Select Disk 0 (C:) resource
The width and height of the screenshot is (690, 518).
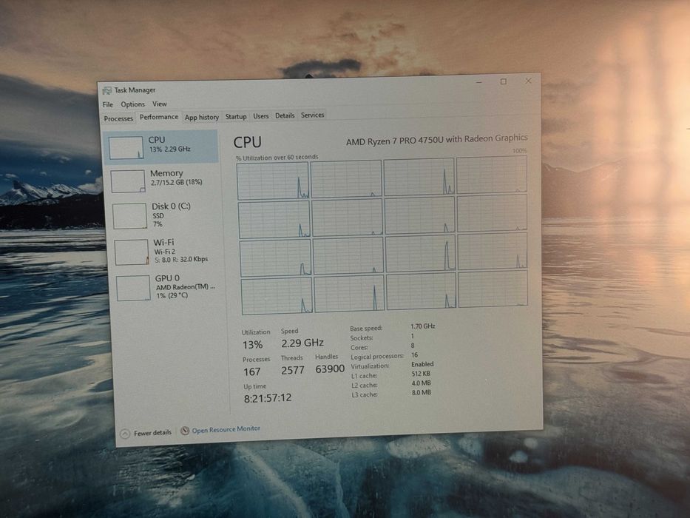(165, 215)
